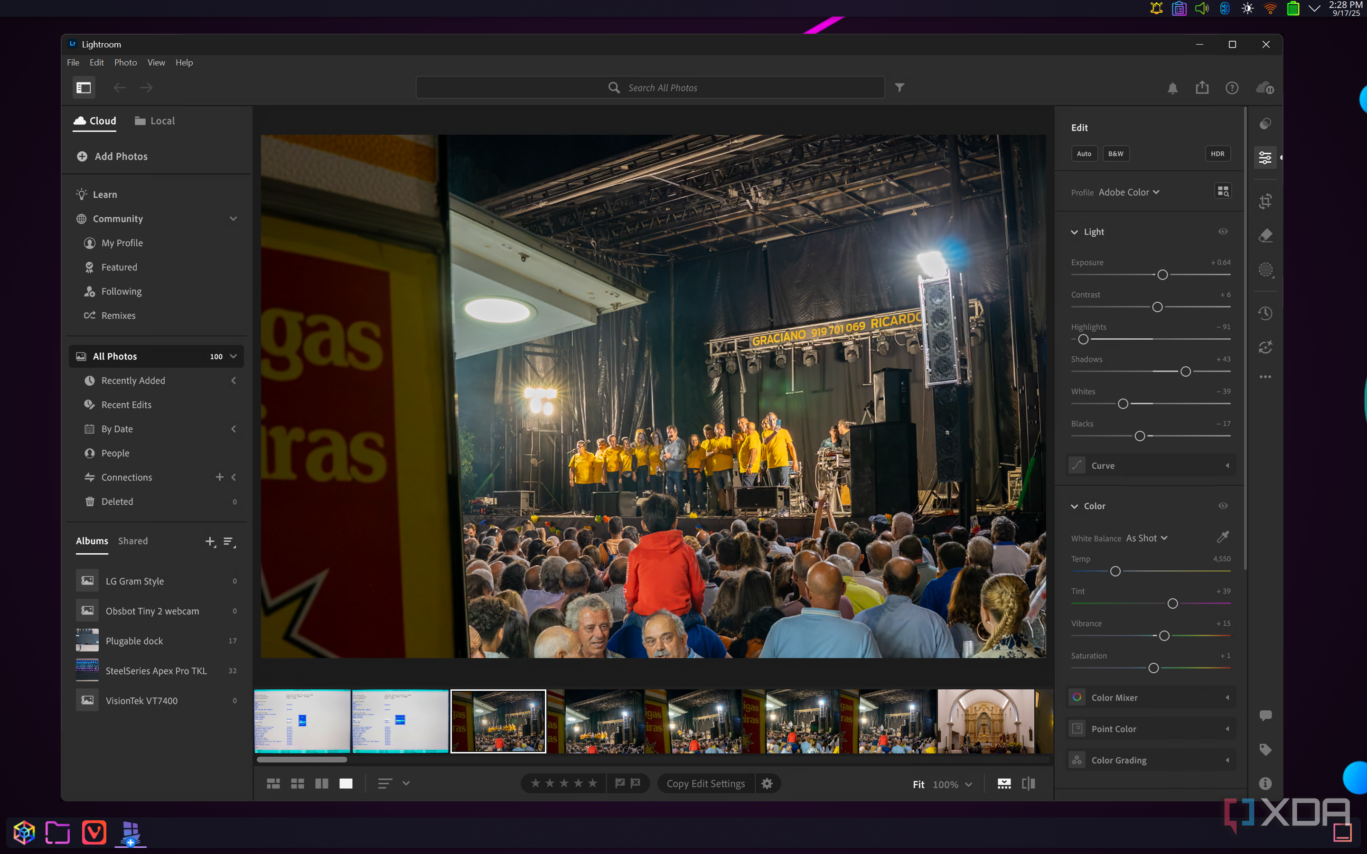Click the Auto edit button
Image resolution: width=1367 pixels, height=854 pixels.
tap(1084, 154)
